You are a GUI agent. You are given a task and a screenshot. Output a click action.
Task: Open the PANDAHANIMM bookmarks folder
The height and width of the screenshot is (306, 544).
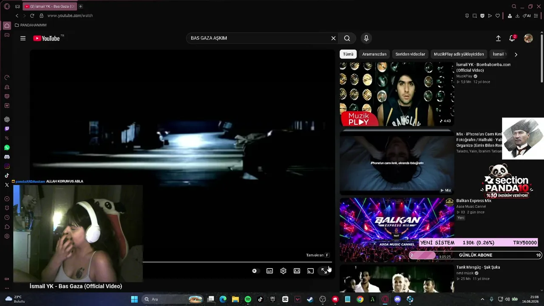[x=31, y=25]
